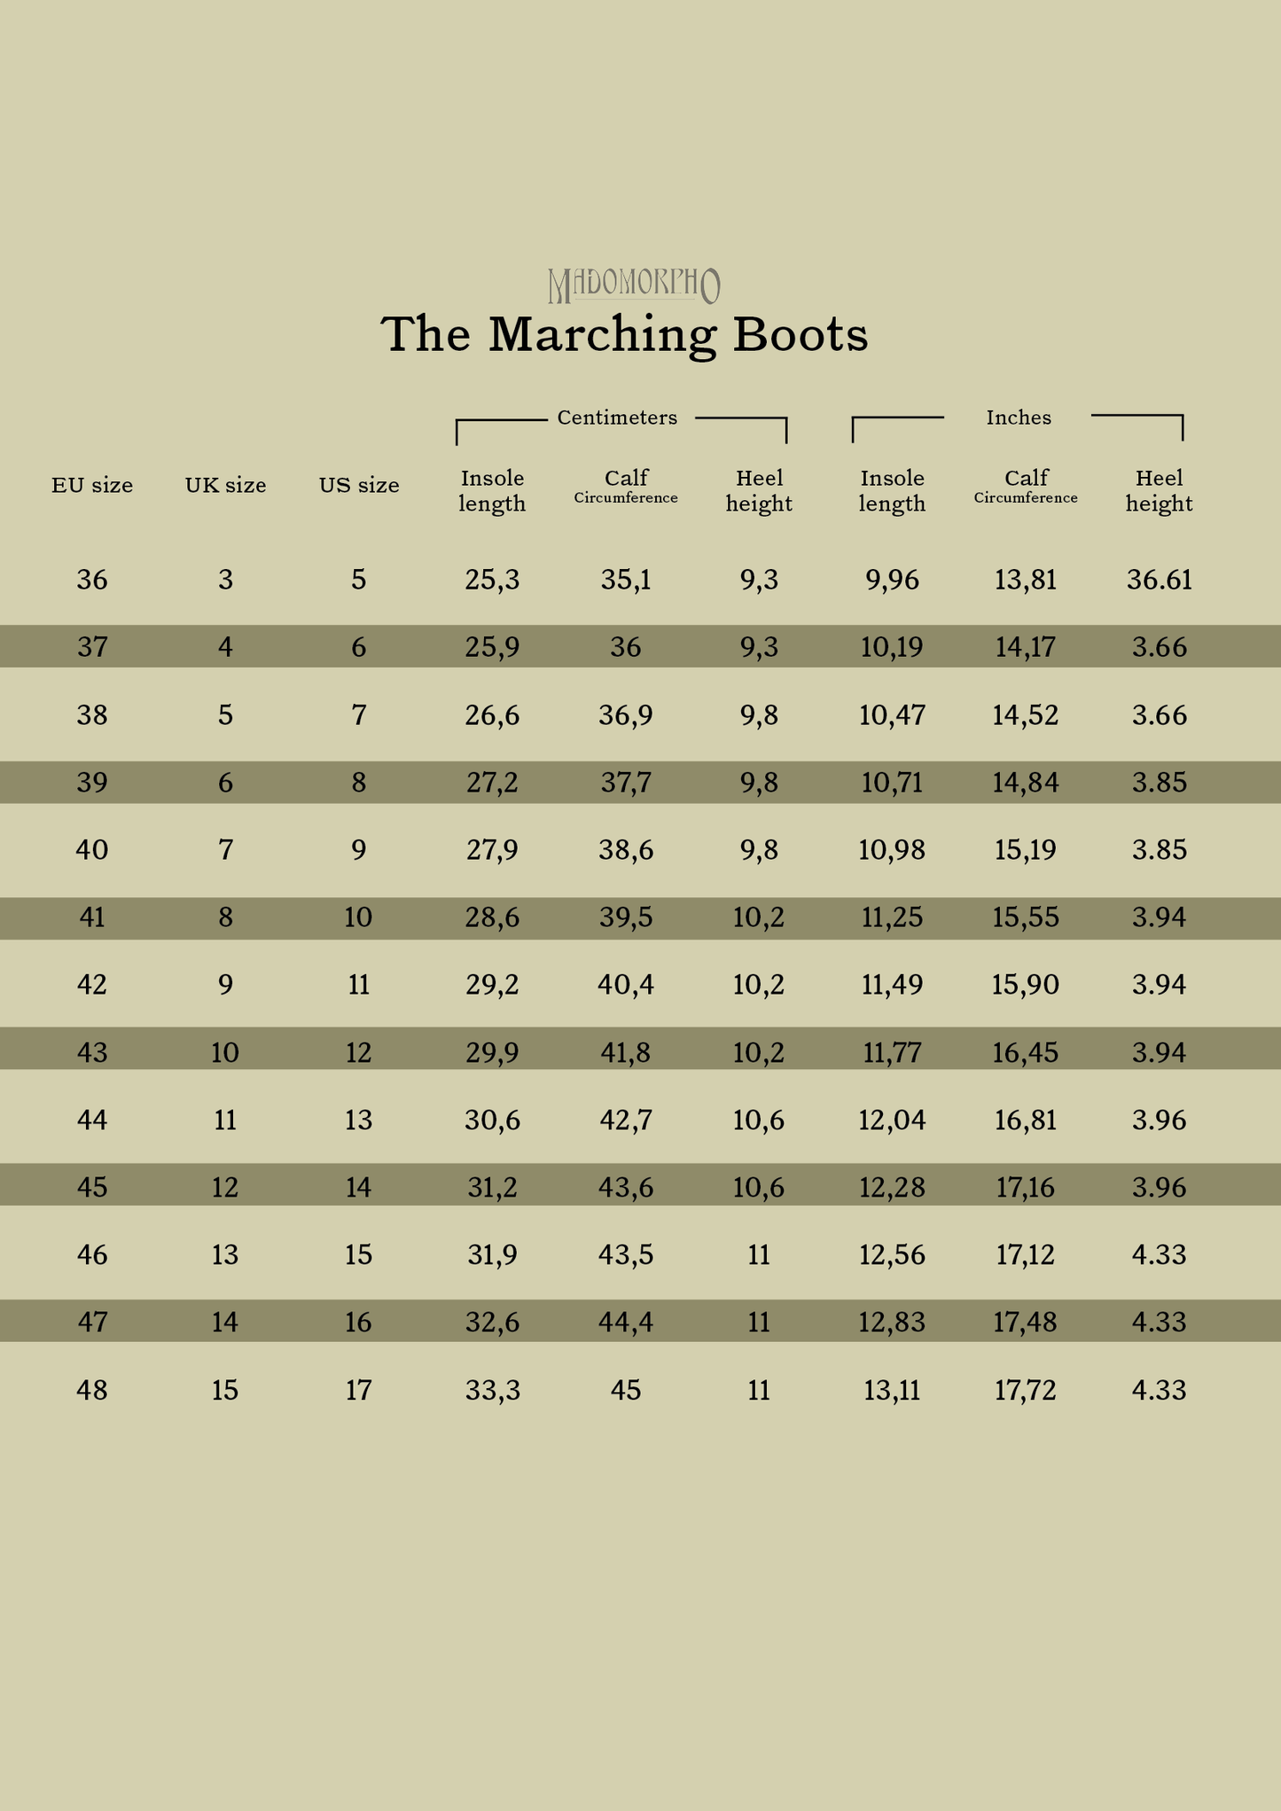Image resolution: width=1281 pixels, height=1811 pixels.
Task: Click the 13,11 insole length inches value
Action: (x=892, y=1390)
